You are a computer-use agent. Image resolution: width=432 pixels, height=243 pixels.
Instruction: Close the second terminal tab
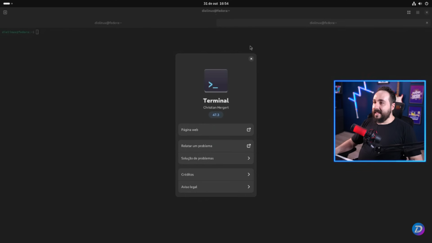coord(427,23)
